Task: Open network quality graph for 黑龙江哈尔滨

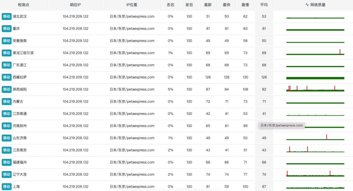Action: [x=315, y=52]
